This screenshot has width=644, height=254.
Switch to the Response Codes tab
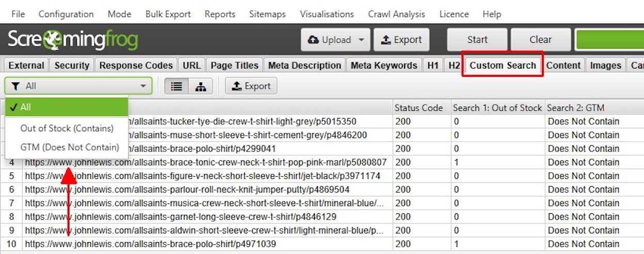pyautogui.click(x=136, y=65)
